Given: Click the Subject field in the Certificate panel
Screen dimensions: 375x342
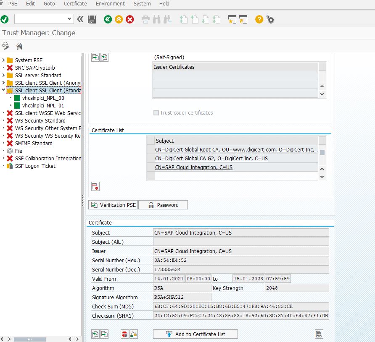Looking at the screenshot, I should pyautogui.click(x=241, y=232).
